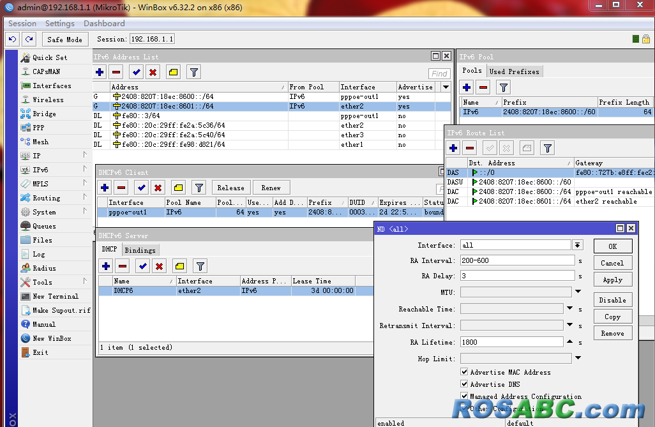655x427 pixels.
Task: Open PPP in the sidebar
Action: (x=38, y=128)
